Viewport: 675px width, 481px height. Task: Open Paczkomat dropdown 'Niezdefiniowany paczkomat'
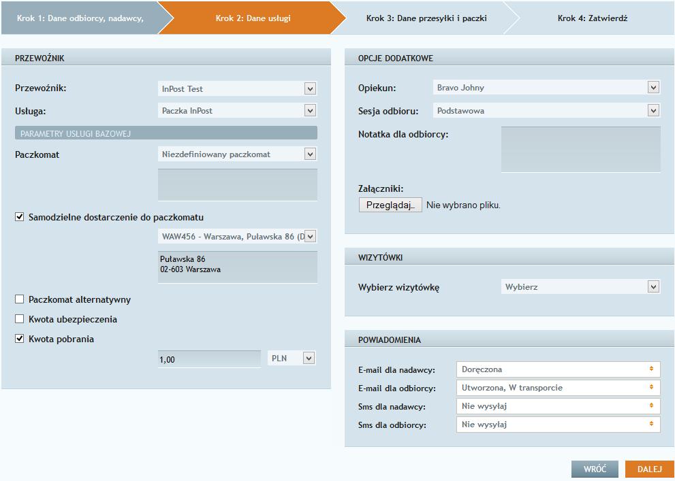pos(237,154)
